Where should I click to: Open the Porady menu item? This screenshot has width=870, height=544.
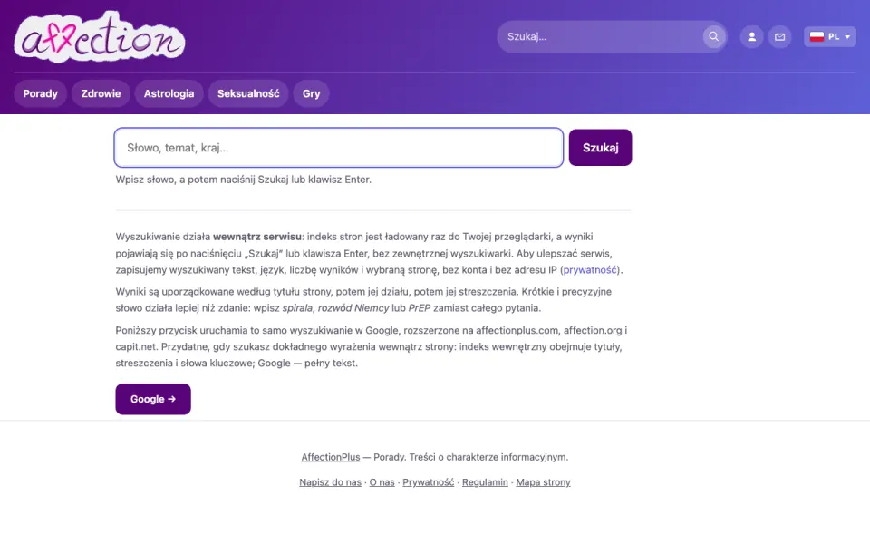[x=41, y=93]
